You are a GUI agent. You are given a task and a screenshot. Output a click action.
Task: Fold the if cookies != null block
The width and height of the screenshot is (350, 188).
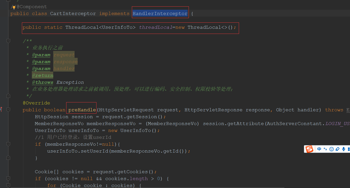point(8,179)
